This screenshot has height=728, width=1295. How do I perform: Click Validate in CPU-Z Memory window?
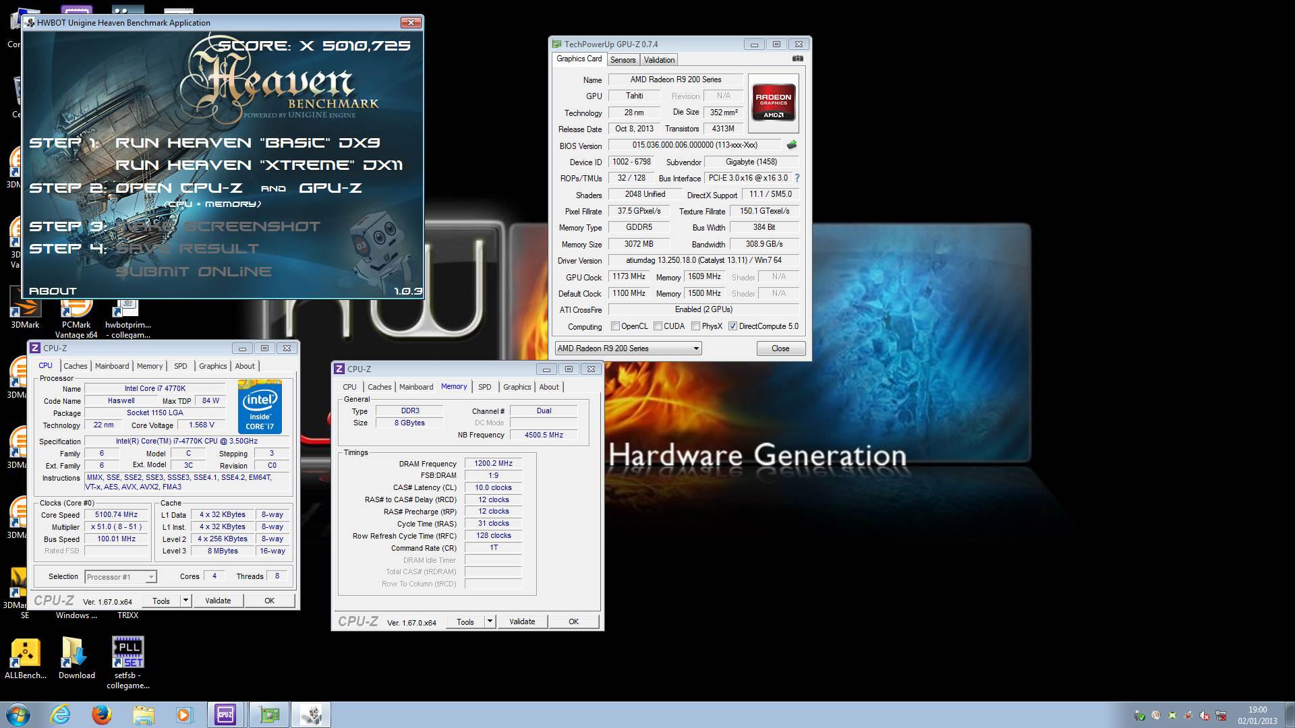(x=522, y=621)
